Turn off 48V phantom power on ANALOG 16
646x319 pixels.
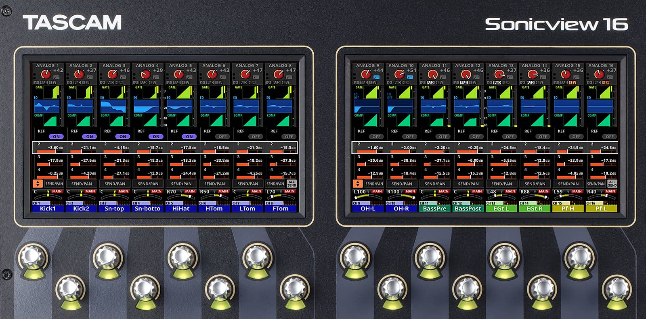(606, 83)
